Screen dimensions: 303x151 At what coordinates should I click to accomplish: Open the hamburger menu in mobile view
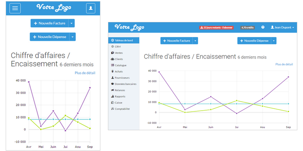tap(15, 8)
